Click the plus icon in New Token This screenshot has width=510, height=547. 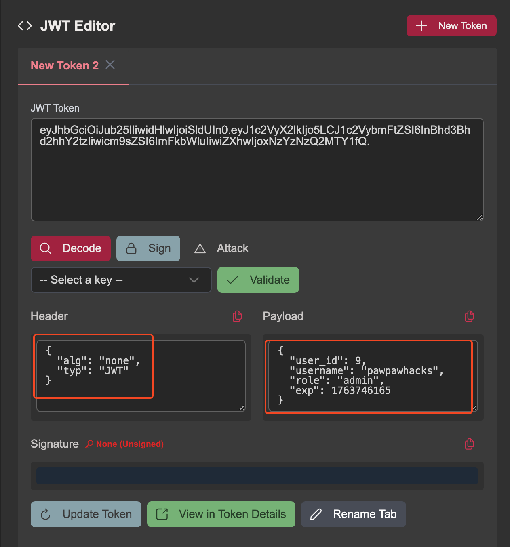421,26
